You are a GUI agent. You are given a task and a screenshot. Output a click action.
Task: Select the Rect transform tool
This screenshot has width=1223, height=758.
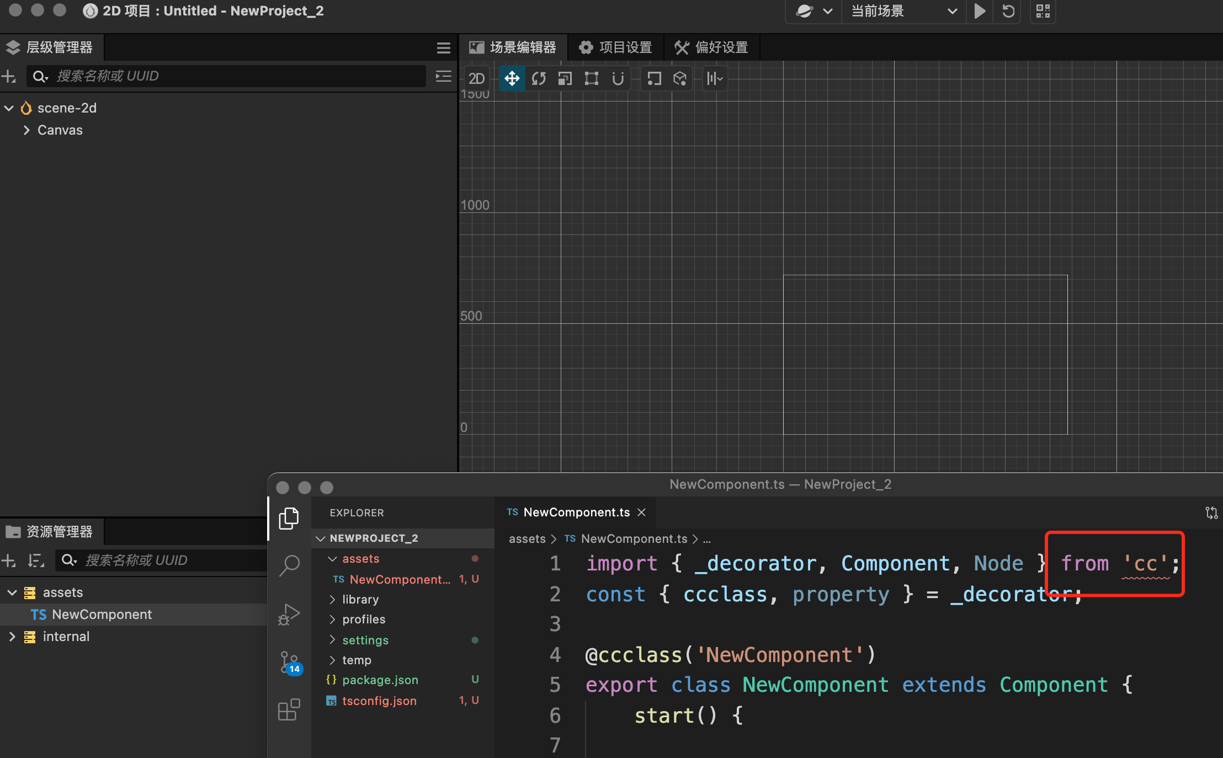592,78
